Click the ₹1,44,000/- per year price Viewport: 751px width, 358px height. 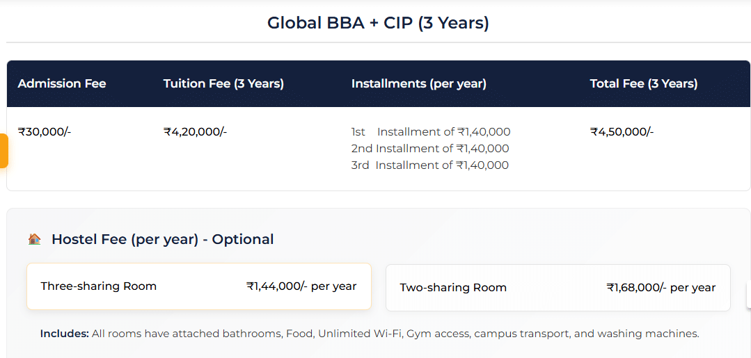click(301, 286)
